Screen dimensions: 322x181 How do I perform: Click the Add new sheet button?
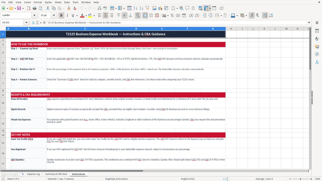click(23, 174)
